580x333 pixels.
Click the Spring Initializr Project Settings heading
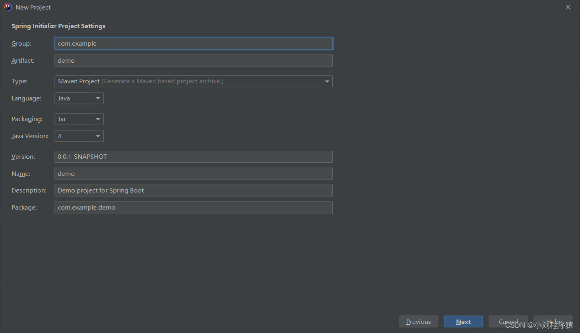pos(58,26)
